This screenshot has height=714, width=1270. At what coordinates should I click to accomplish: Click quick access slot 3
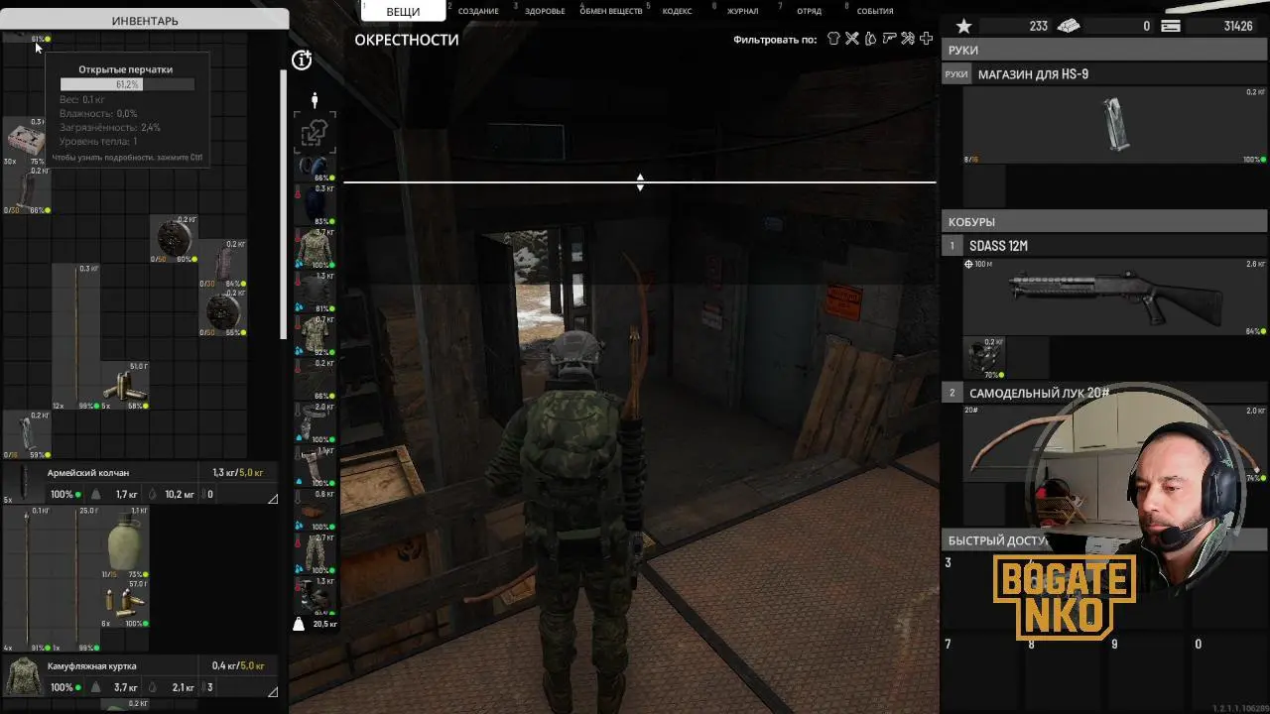982,595
